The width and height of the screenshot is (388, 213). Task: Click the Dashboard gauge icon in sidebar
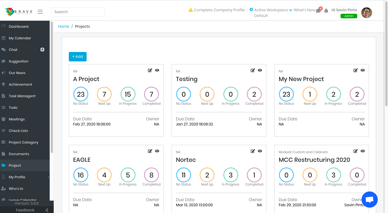point(4,26)
